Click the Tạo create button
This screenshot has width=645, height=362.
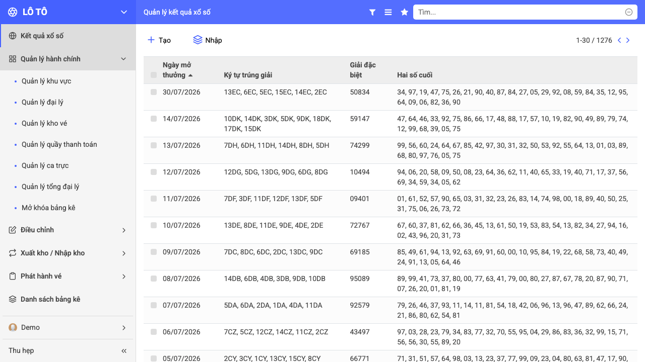point(159,40)
